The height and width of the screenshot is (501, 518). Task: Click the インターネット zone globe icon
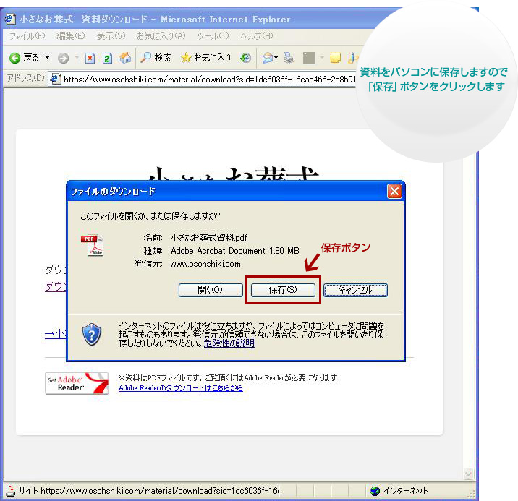coord(375,491)
